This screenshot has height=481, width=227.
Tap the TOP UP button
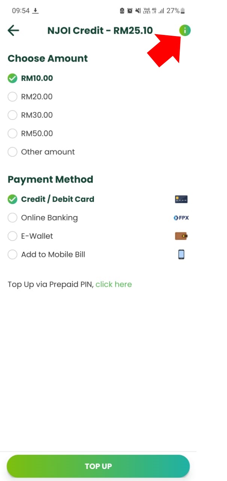coord(98,466)
